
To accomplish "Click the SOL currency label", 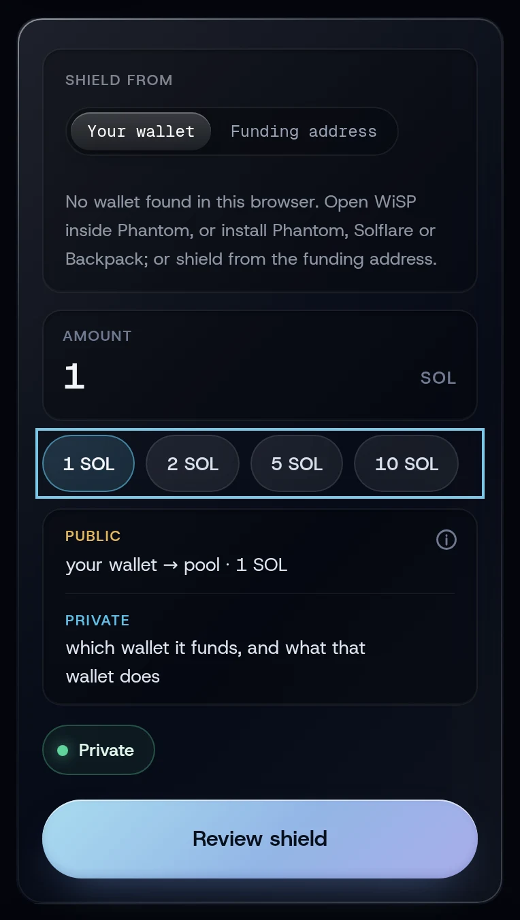I will coord(438,378).
